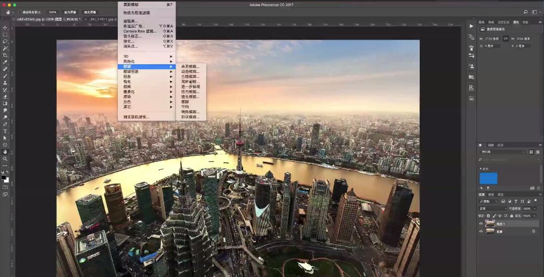The width and height of the screenshot is (544, 277).
Task: Select the Dodge tool
Action: pos(5,117)
